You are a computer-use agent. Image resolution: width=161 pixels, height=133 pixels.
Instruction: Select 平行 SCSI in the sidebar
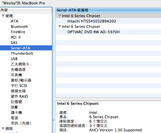[19, 86]
